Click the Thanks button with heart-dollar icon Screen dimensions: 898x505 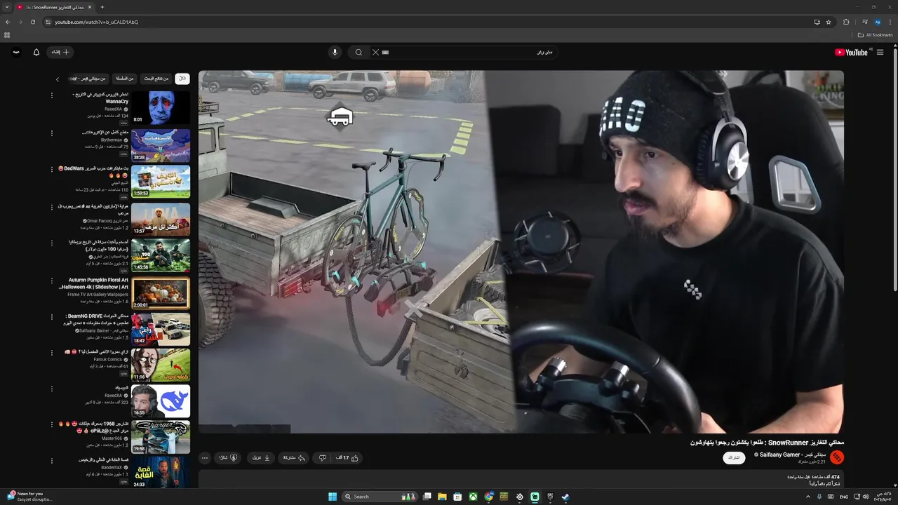coord(228,457)
